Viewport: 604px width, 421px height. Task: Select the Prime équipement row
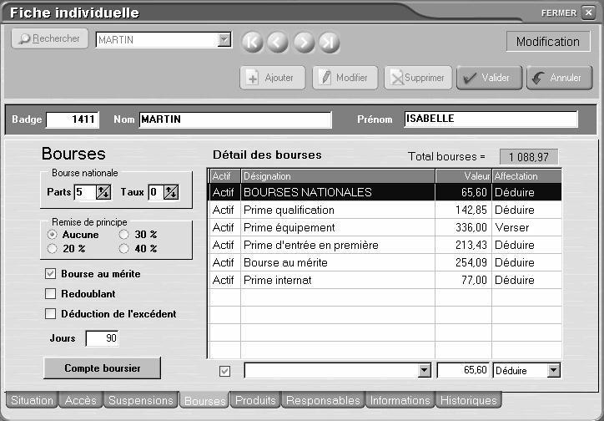[385, 227]
